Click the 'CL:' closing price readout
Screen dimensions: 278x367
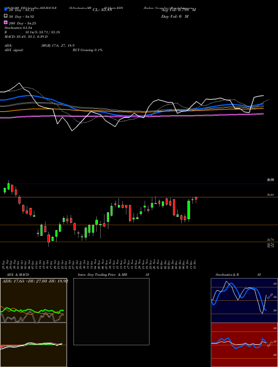click(102, 10)
